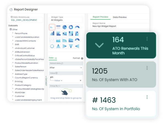This screenshot has height=124, width=165.
Task: Expand the CriticalControlStatus dataset node
Action: pos(13,55)
